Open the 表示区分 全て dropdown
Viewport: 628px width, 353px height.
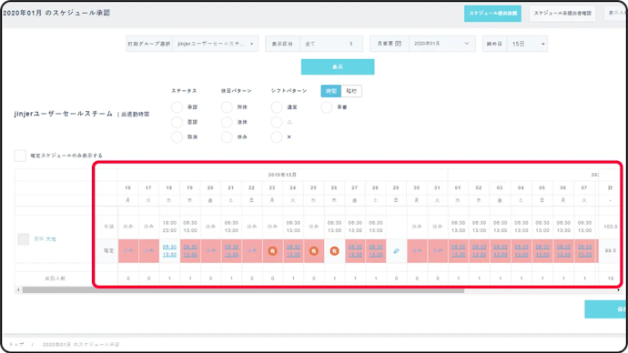tap(331, 44)
